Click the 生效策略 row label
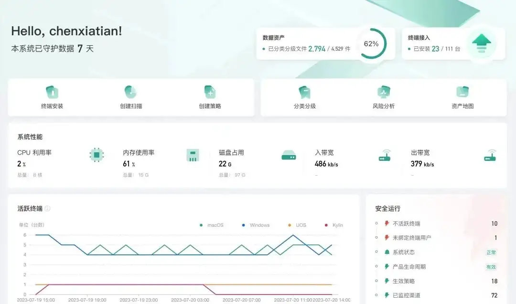Image resolution: width=516 pixels, height=304 pixels. (404, 281)
